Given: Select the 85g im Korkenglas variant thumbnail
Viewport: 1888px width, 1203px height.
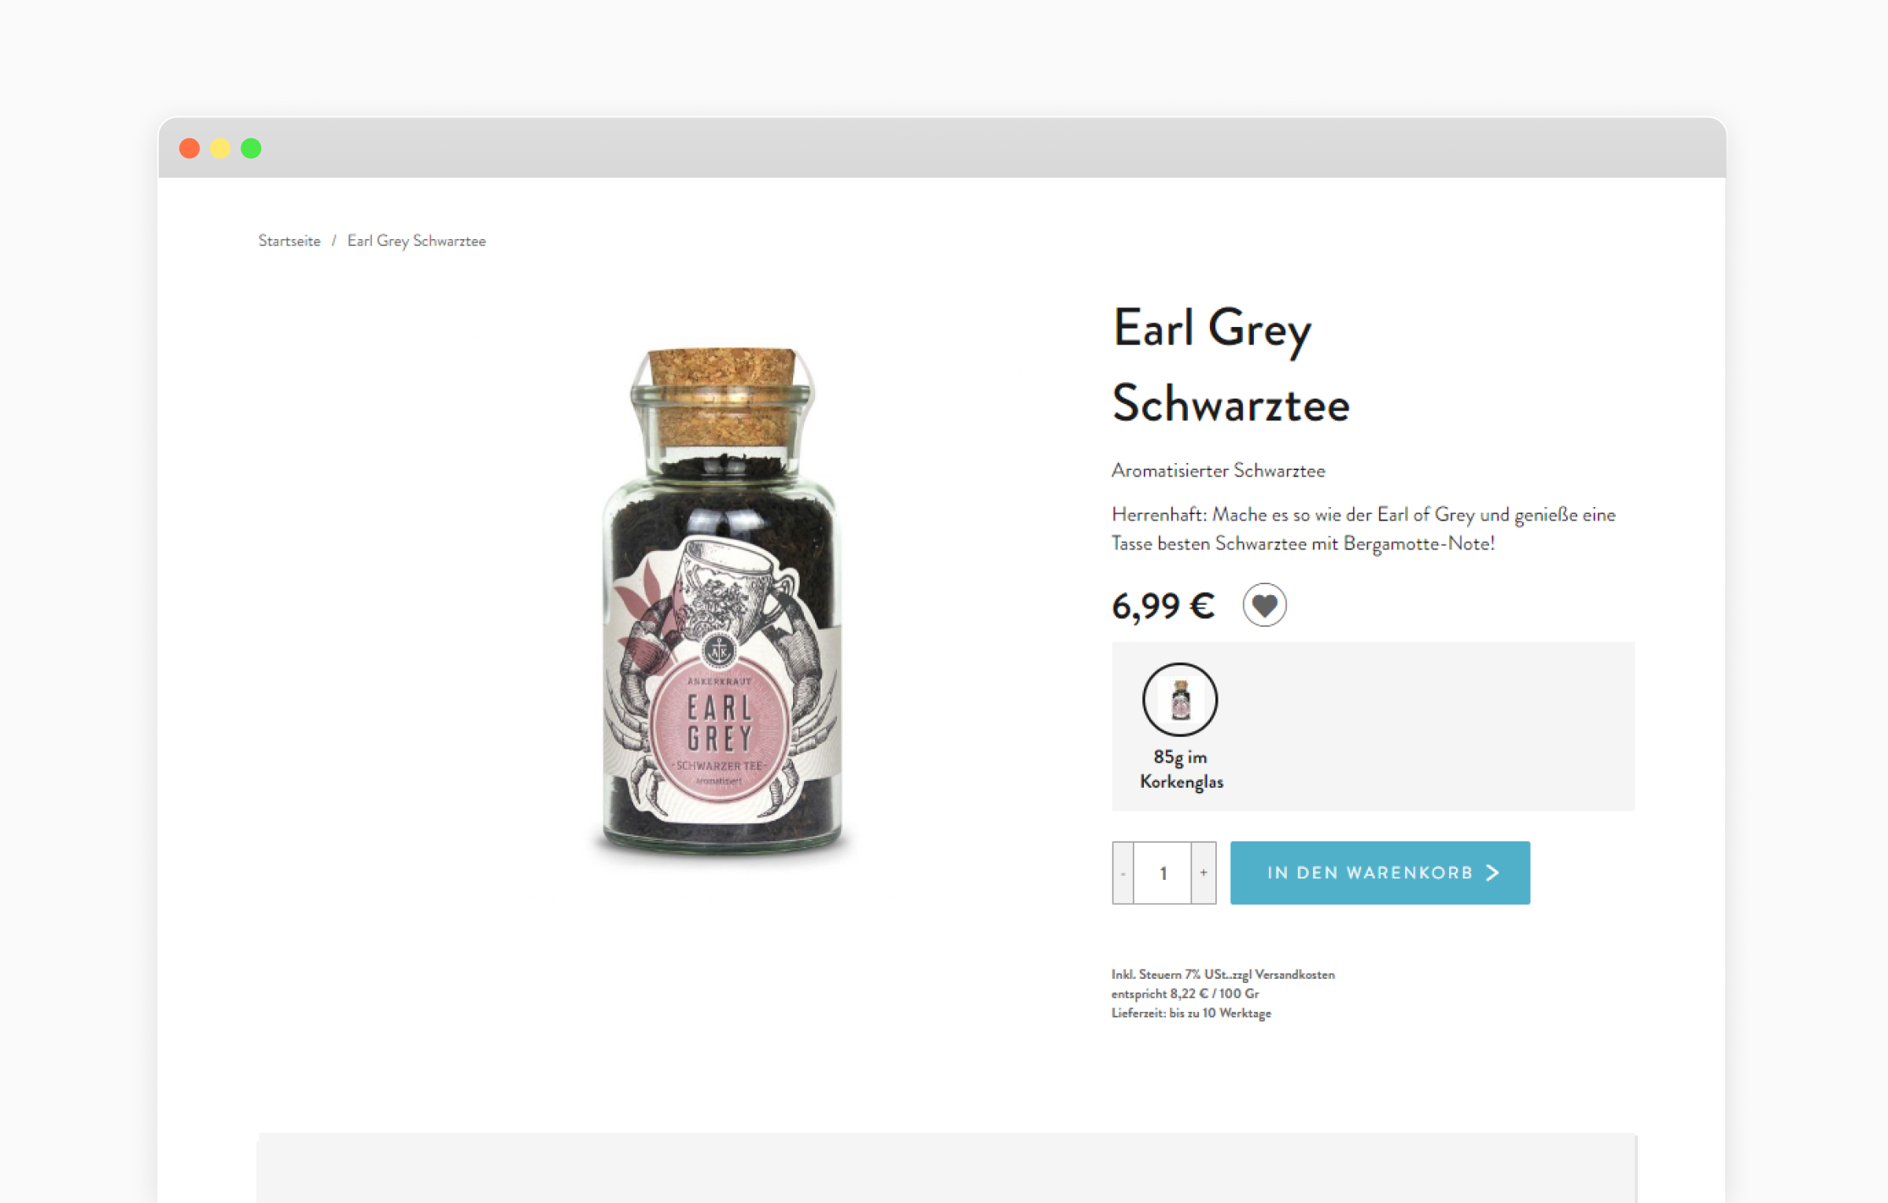Looking at the screenshot, I should coord(1180,699).
